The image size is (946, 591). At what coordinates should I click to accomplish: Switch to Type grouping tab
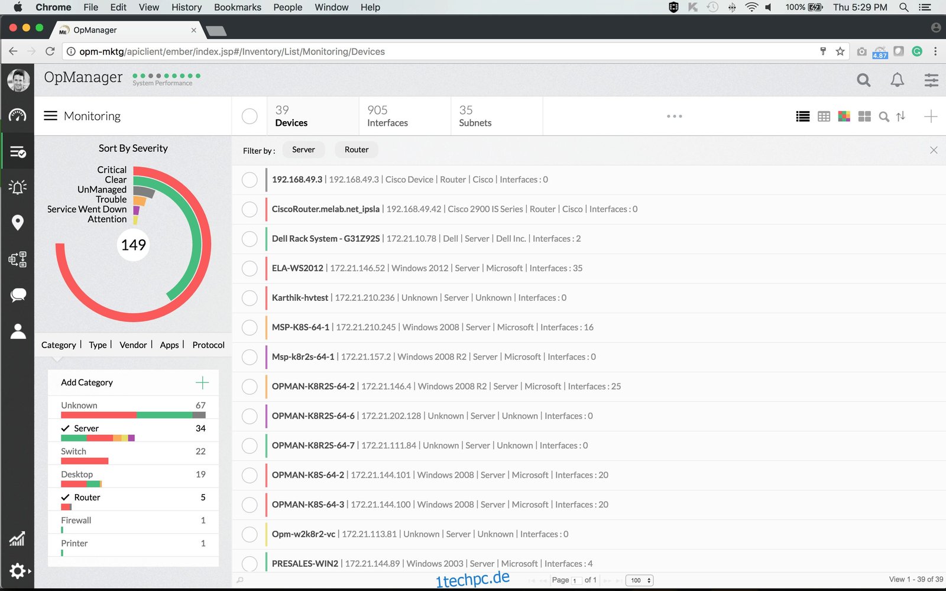(x=98, y=345)
